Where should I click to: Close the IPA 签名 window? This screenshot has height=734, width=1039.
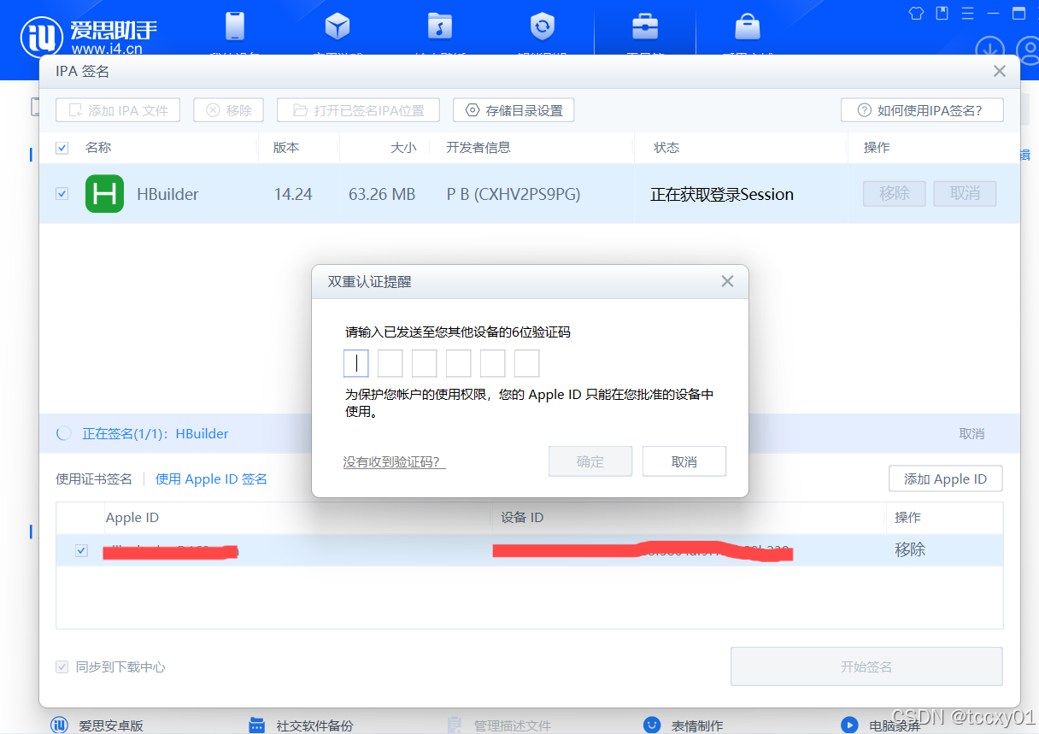(x=999, y=72)
